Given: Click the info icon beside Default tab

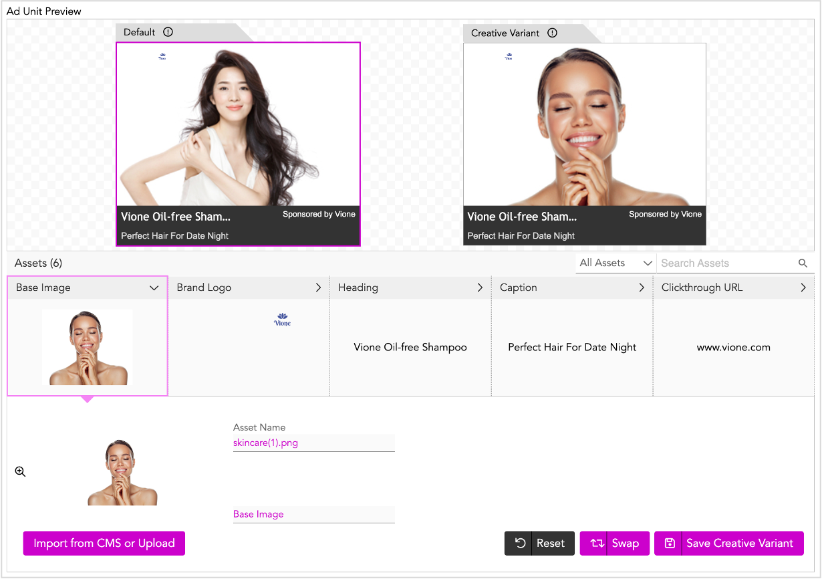Looking at the screenshot, I should tap(168, 32).
